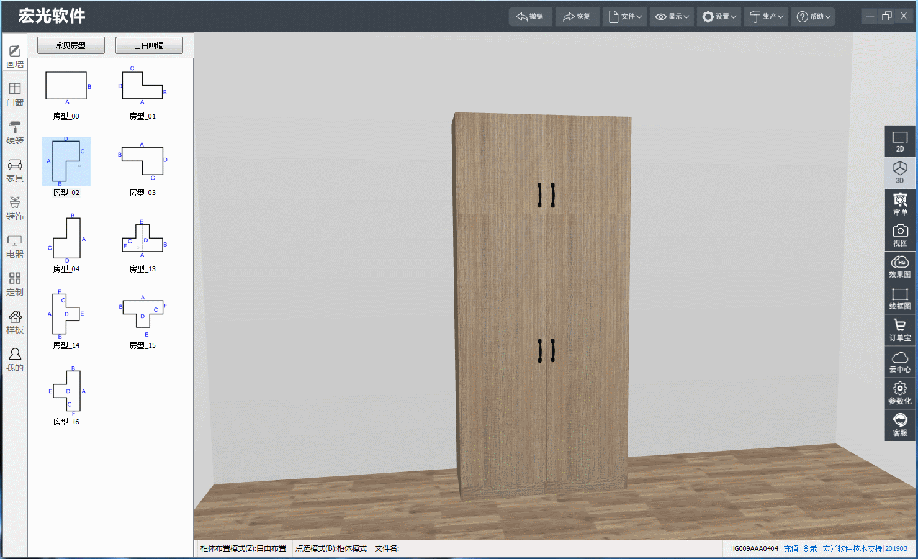Open the 云中心 cloud center
The height and width of the screenshot is (559, 918).
(900, 362)
